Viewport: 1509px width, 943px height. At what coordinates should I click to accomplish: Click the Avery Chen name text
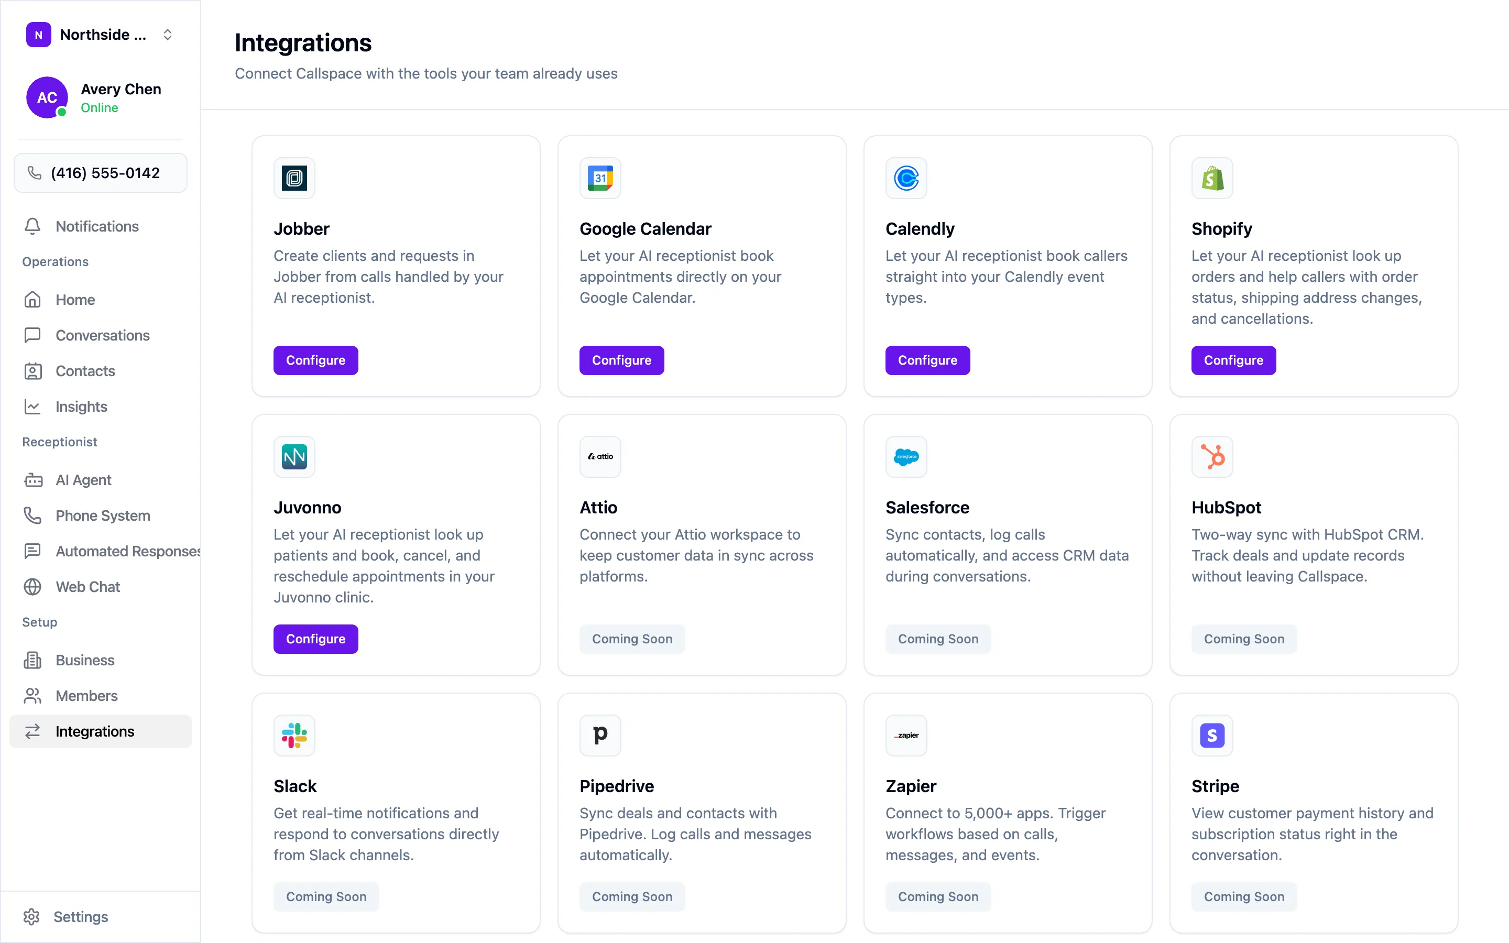click(x=121, y=89)
